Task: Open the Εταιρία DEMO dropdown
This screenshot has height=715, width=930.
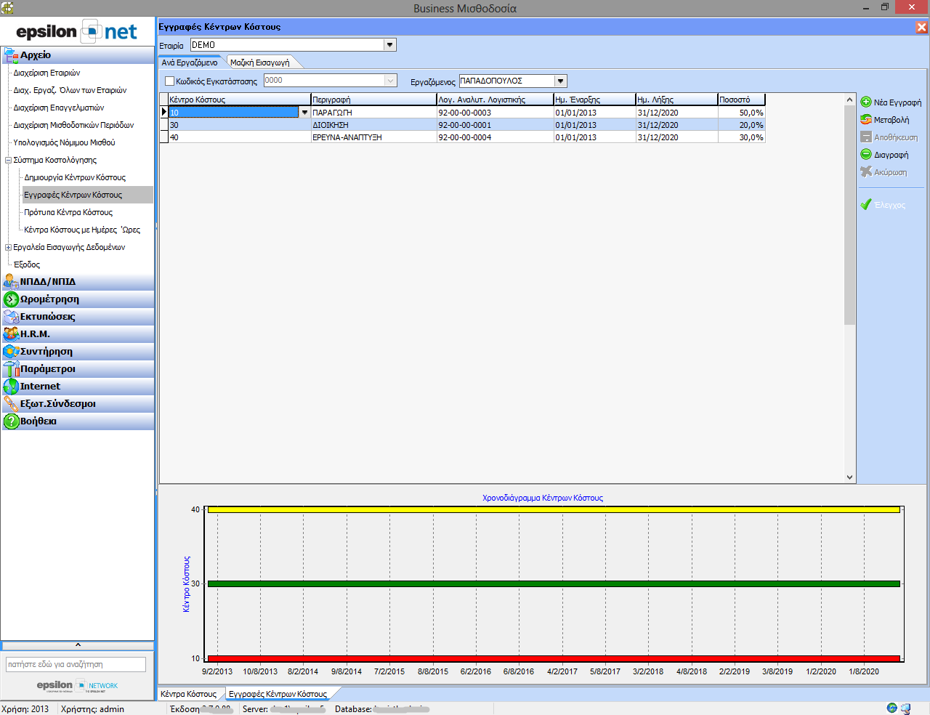Action: point(390,45)
